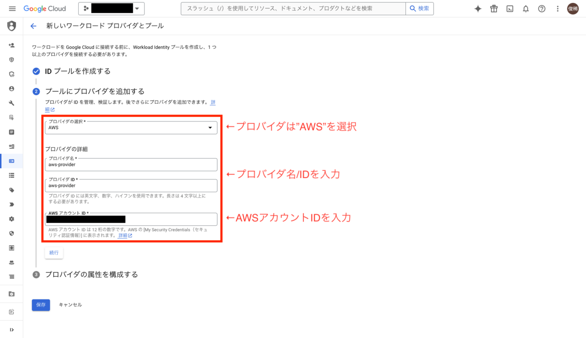Screen dimensions: 586x338
Task: Open the settings gear icon in sidebar
Action: point(12,219)
